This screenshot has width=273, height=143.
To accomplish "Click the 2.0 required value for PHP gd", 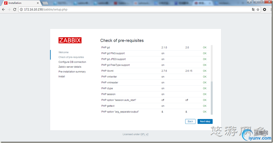I will [x=187, y=47].
